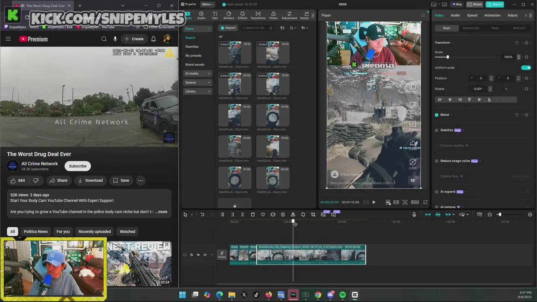Screen dimensions: 537x302
Task: Click the YouTube Download button
Action: coord(91,180)
